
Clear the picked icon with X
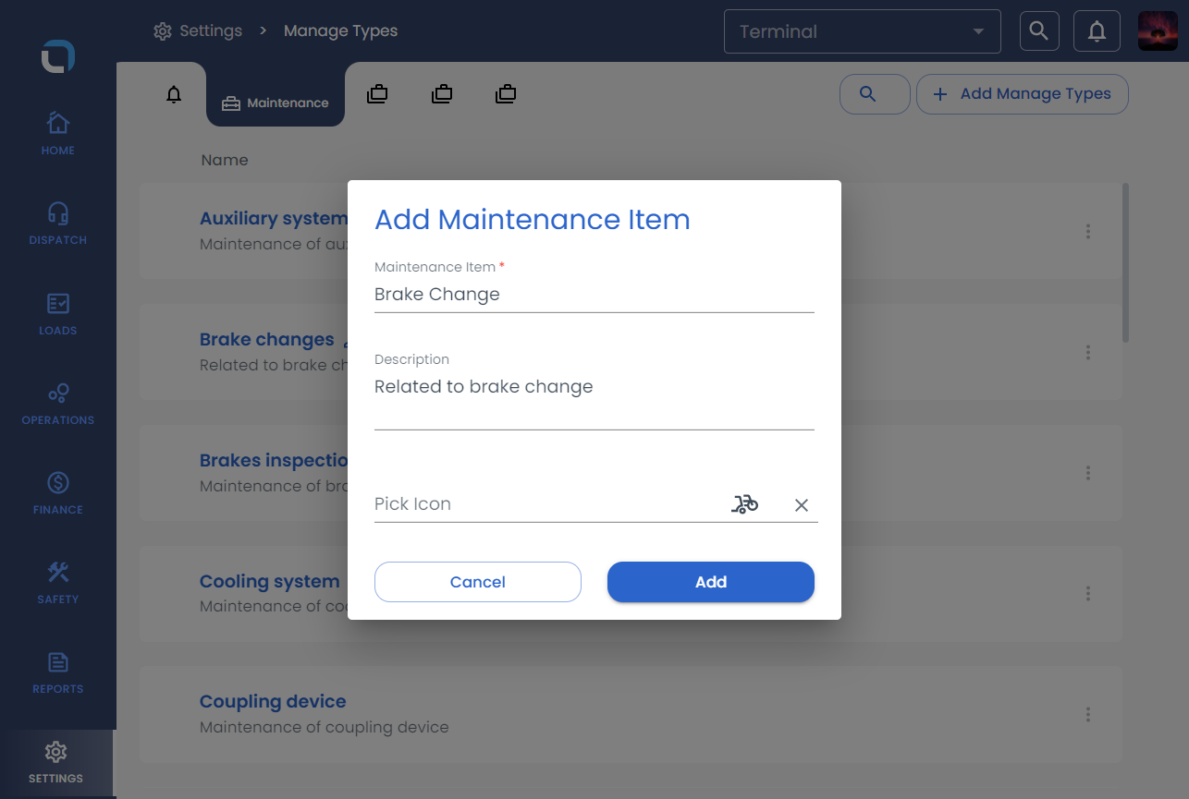(x=802, y=504)
